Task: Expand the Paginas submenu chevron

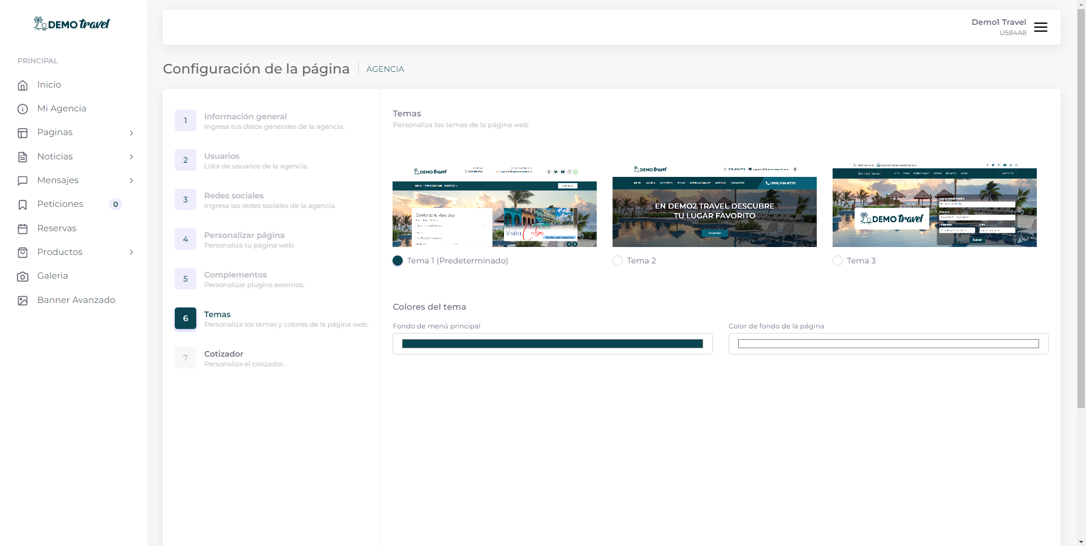Action: 131,133
